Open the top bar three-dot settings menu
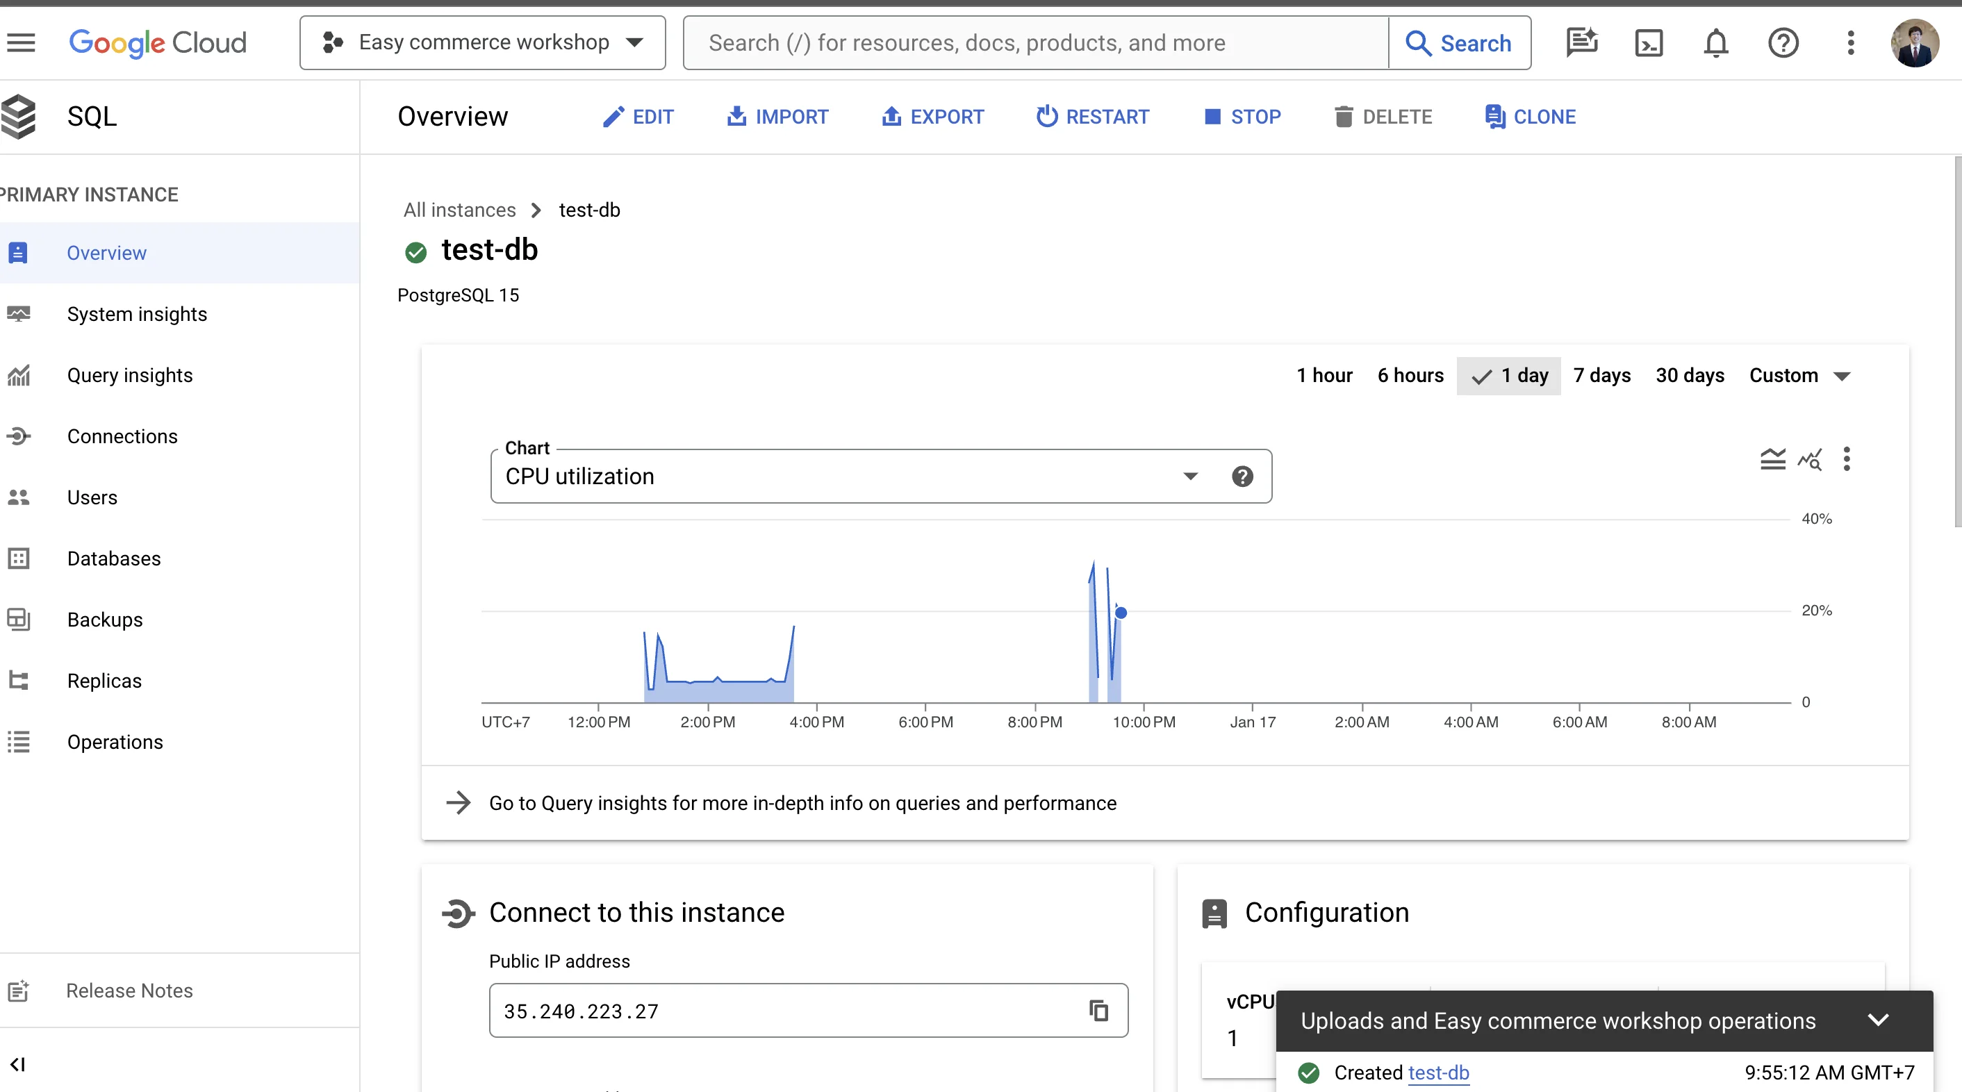Image resolution: width=1962 pixels, height=1092 pixels. [1850, 42]
